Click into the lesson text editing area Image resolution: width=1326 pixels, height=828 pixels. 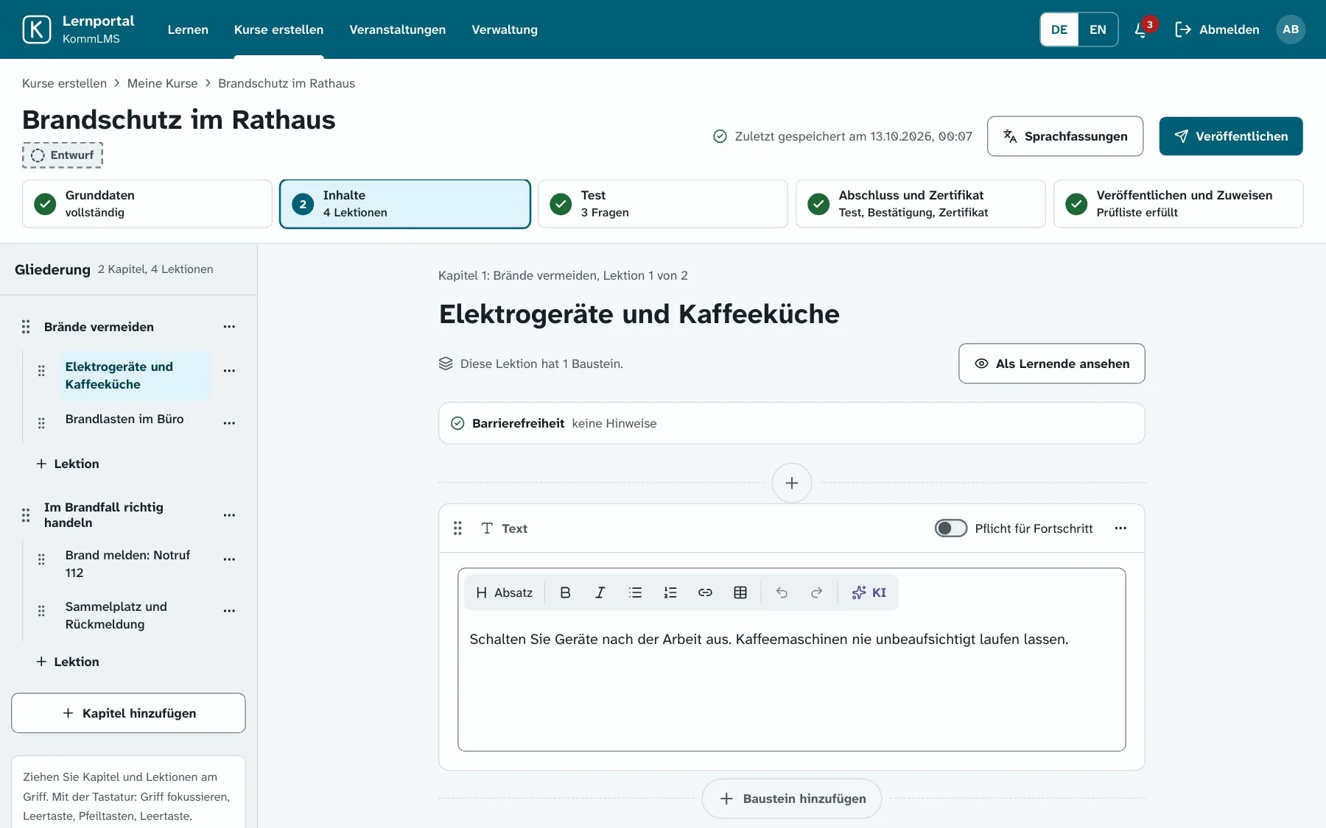791,681
